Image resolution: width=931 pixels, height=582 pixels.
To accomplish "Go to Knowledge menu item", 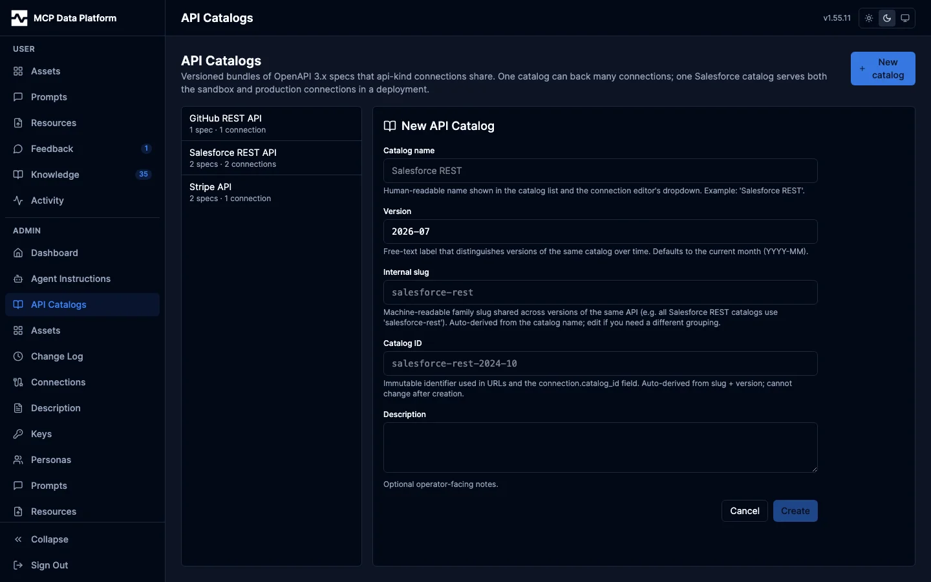I will [82, 175].
